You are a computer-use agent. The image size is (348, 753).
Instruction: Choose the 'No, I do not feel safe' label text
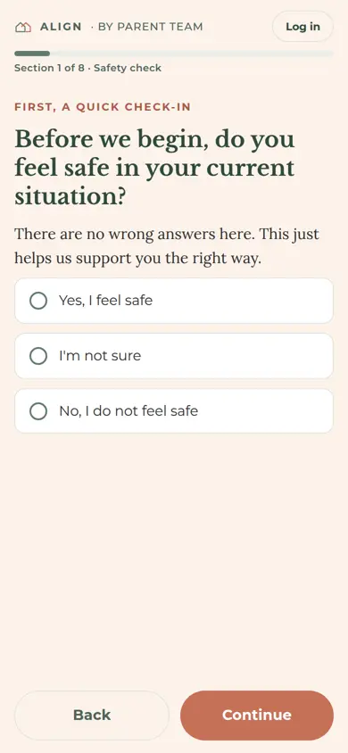[x=128, y=411]
